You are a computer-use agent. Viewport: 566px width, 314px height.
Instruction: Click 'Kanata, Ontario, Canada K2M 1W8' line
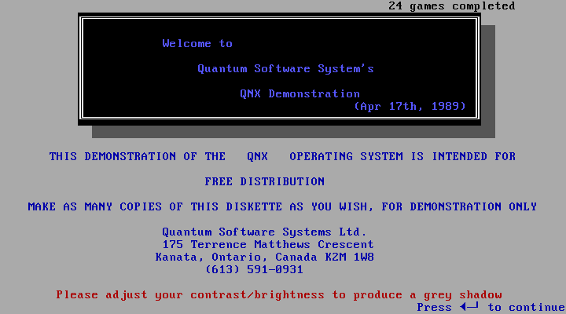265,257
